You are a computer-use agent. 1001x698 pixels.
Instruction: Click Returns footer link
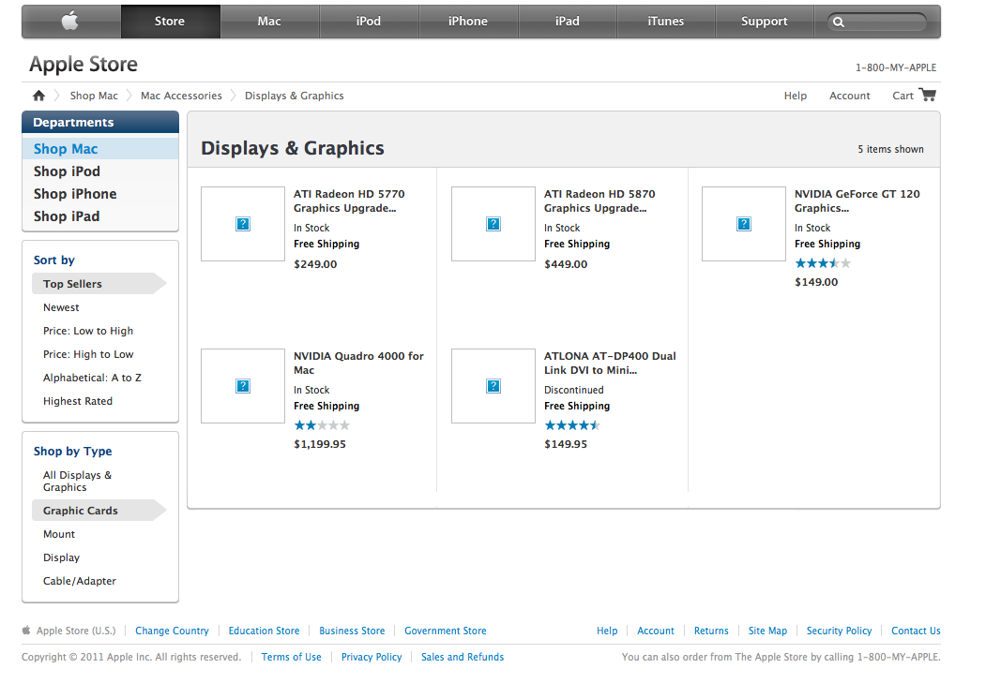[711, 631]
